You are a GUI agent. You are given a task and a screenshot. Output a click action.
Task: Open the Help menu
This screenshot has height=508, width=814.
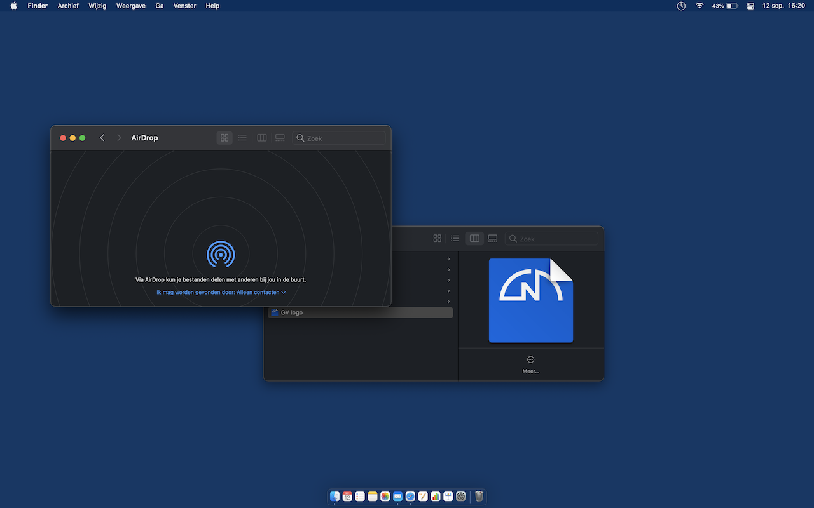(212, 6)
